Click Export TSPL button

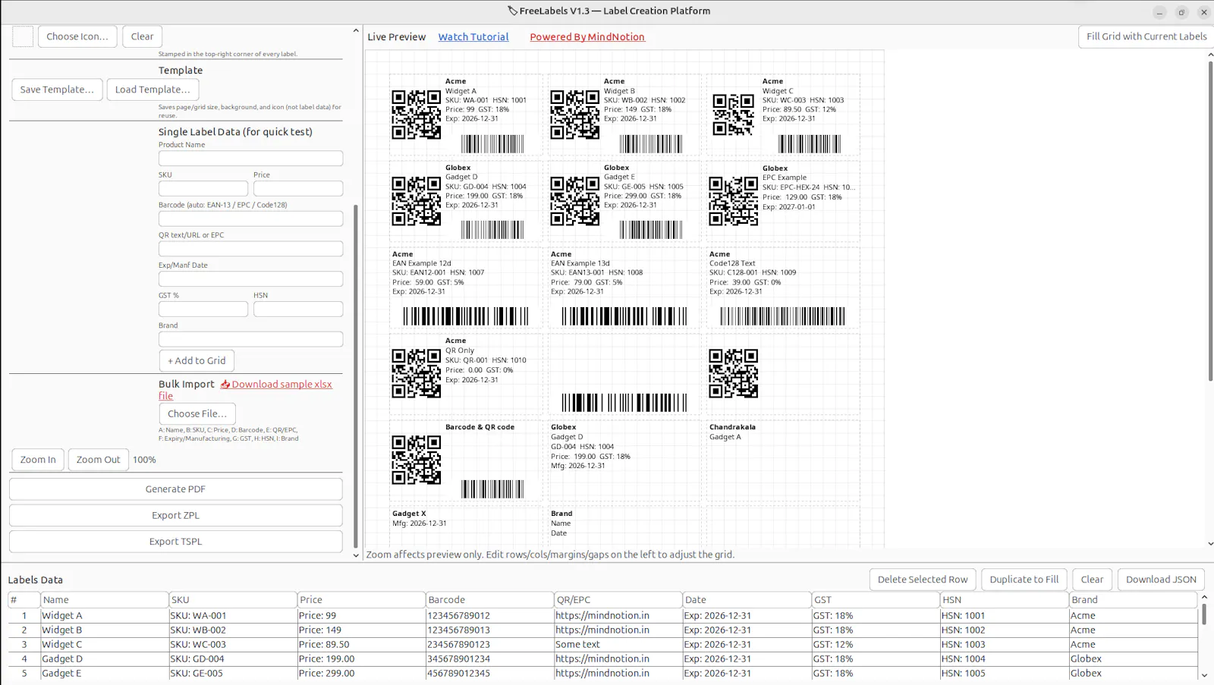click(175, 542)
